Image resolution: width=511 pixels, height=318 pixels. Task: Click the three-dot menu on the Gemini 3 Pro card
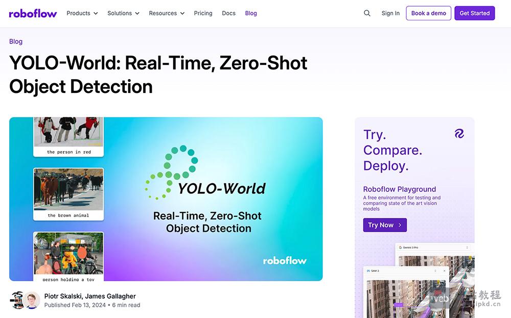[467, 247]
